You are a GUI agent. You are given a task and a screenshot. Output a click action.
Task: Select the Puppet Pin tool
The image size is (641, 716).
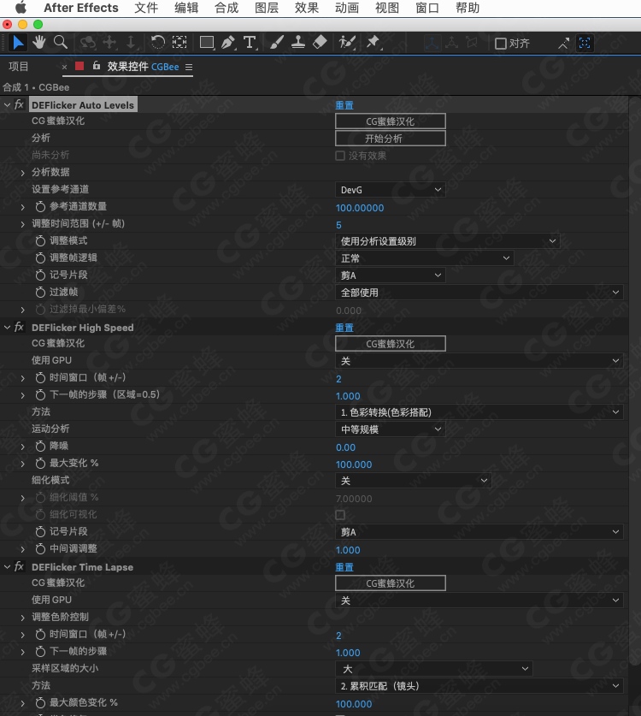373,43
